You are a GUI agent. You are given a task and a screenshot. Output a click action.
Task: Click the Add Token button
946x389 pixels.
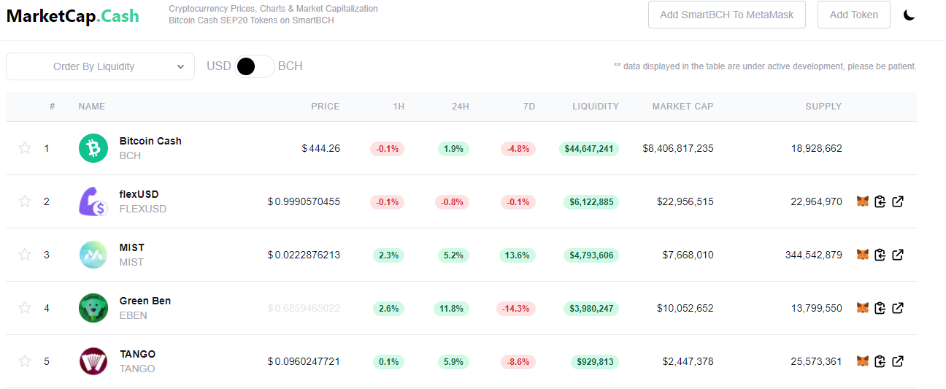coord(854,15)
